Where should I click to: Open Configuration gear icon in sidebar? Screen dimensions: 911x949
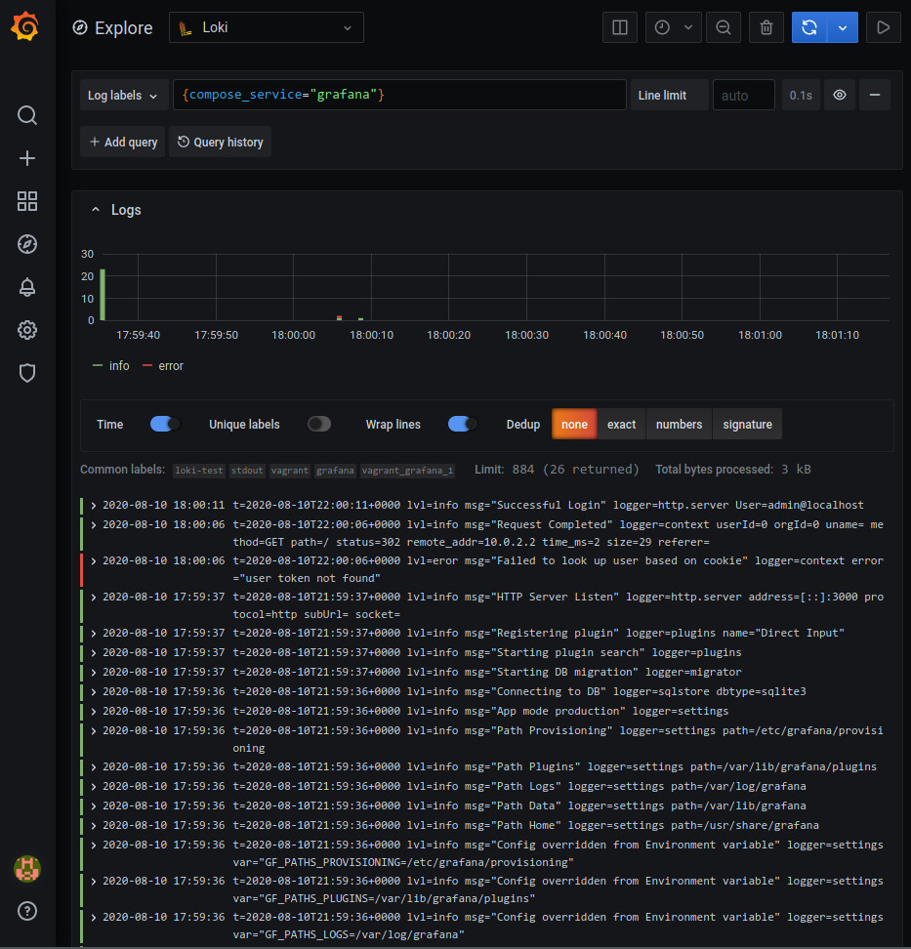[27, 330]
